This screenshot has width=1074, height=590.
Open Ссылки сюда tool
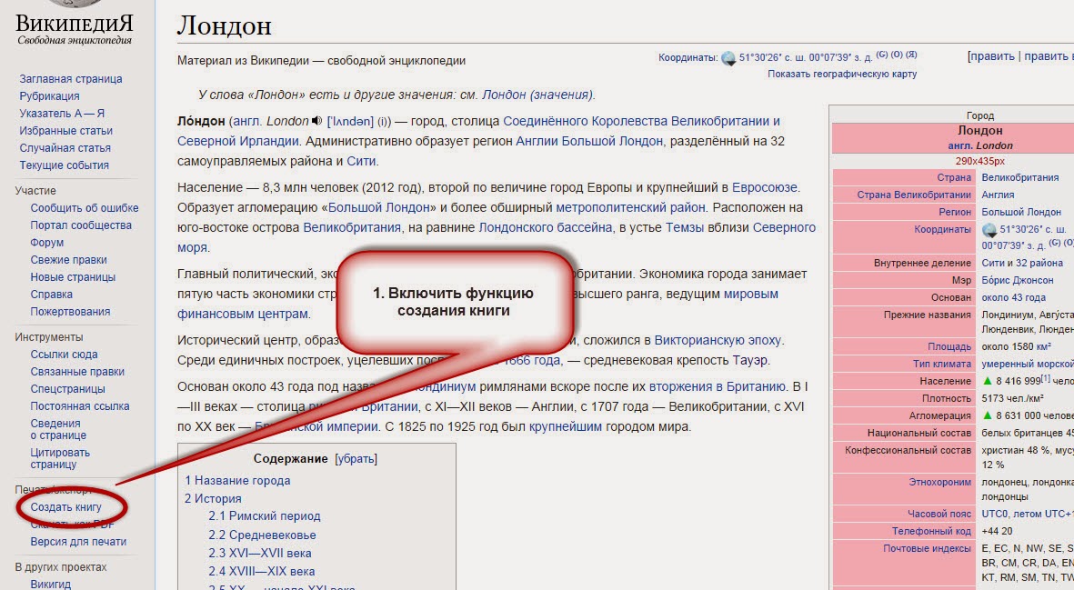point(64,355)
